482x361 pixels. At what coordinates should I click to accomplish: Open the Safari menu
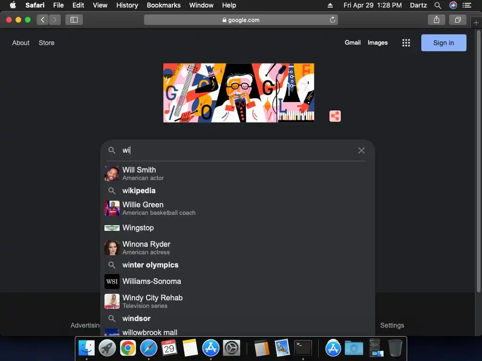click(35, 5)
